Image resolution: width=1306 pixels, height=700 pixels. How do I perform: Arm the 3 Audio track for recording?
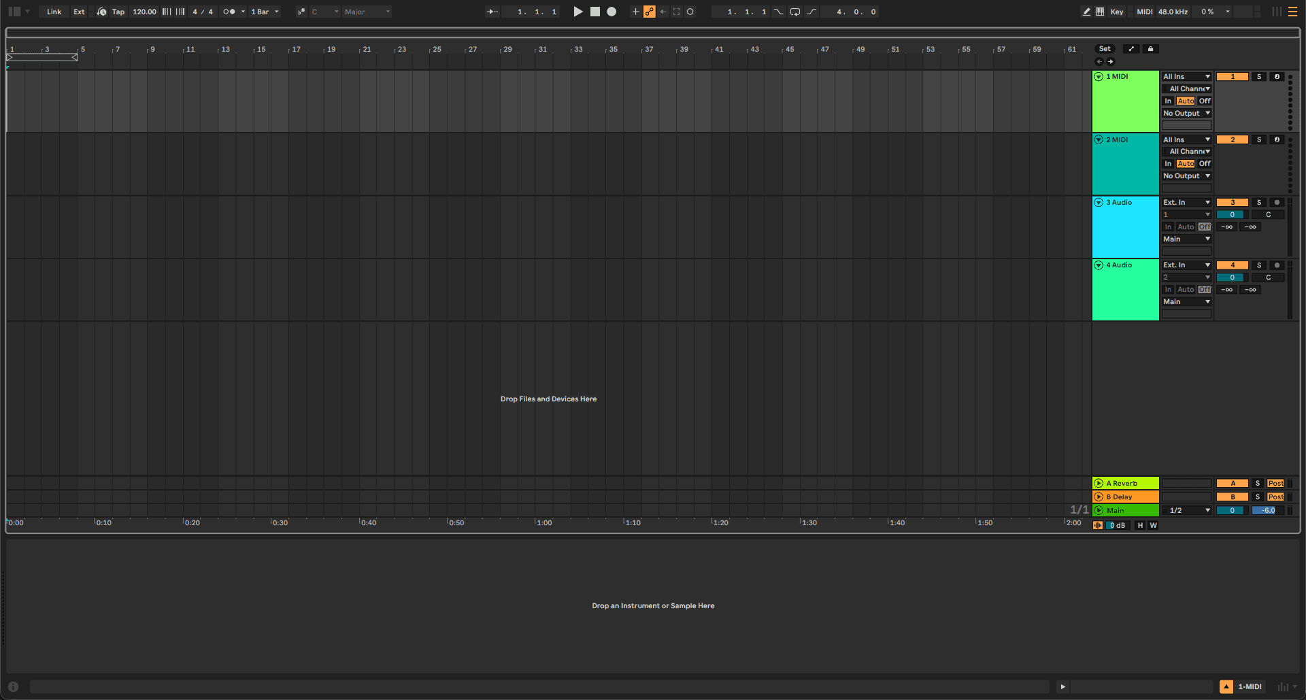point(1277,202)
